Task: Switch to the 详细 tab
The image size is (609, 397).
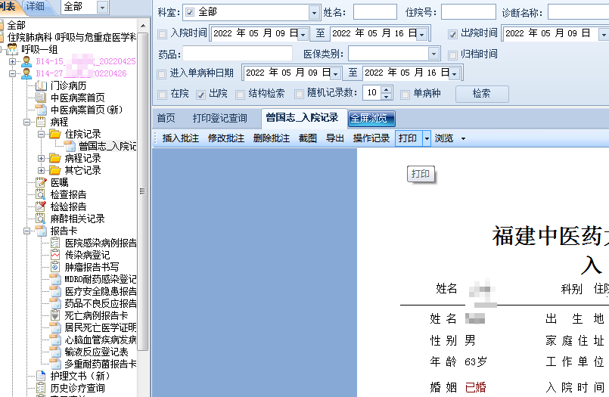Action: (x=36, y=6)
